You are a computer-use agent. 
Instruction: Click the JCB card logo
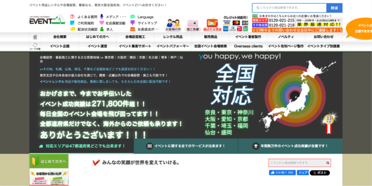245,23
